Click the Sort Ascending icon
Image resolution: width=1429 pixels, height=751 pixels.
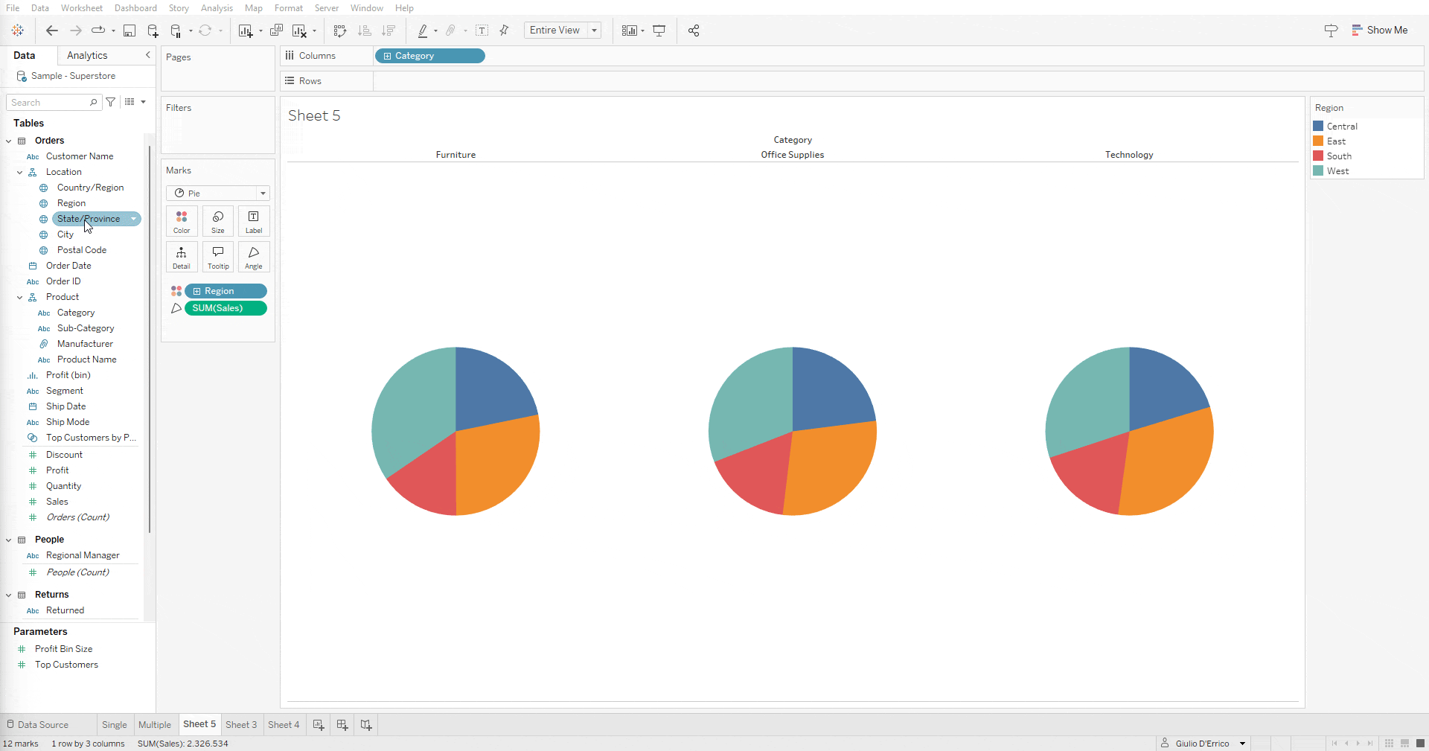coord(365,31)
